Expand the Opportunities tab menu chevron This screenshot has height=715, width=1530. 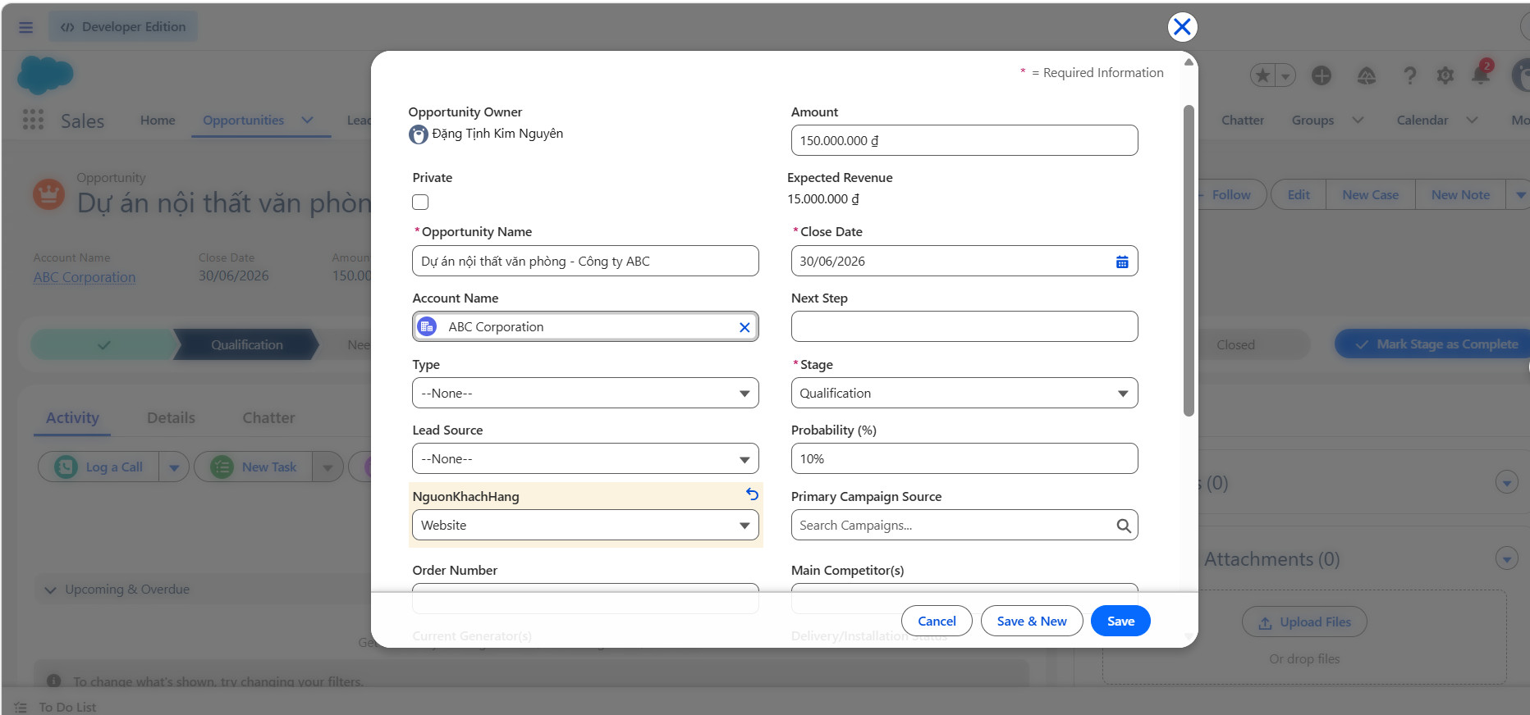pos(308,120)
